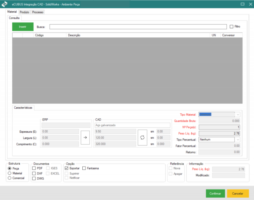Switch to the Produto tab

coord(24,12)
